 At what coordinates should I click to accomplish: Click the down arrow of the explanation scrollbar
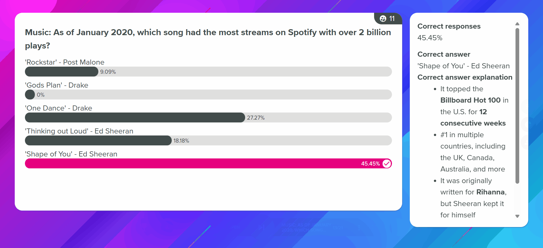click(517, 216)
